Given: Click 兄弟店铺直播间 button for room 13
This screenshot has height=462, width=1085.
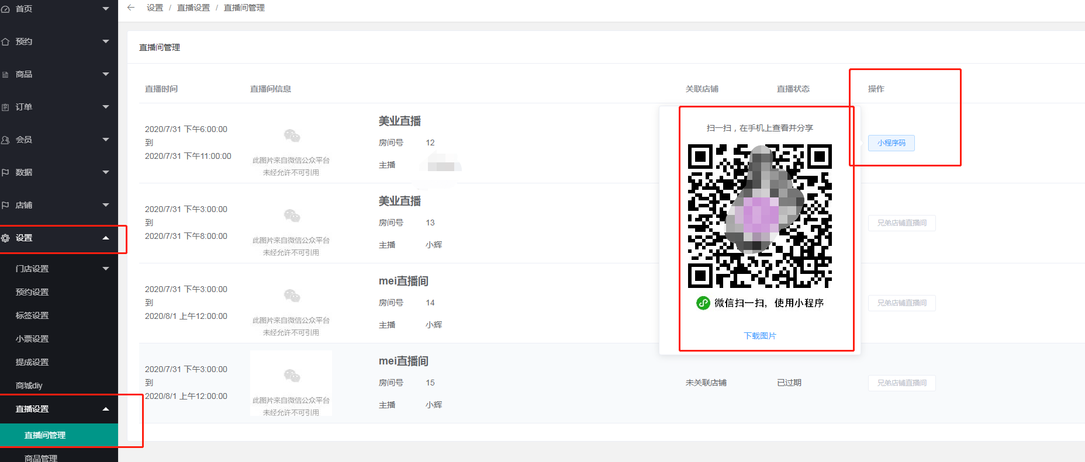Looking at the screenshot, I should pos(901,223).
